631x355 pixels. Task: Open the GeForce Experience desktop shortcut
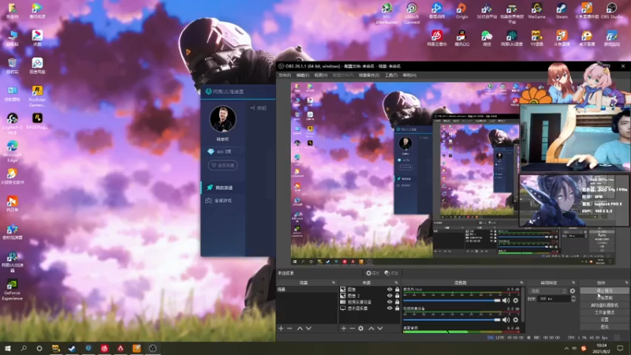click(12, 290)
